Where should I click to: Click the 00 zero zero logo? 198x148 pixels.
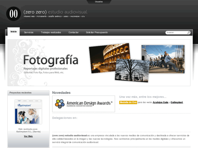coord(14,14)
